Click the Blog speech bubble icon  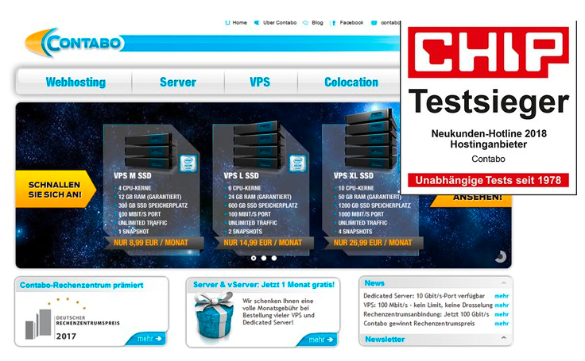(x=306, y=23)
